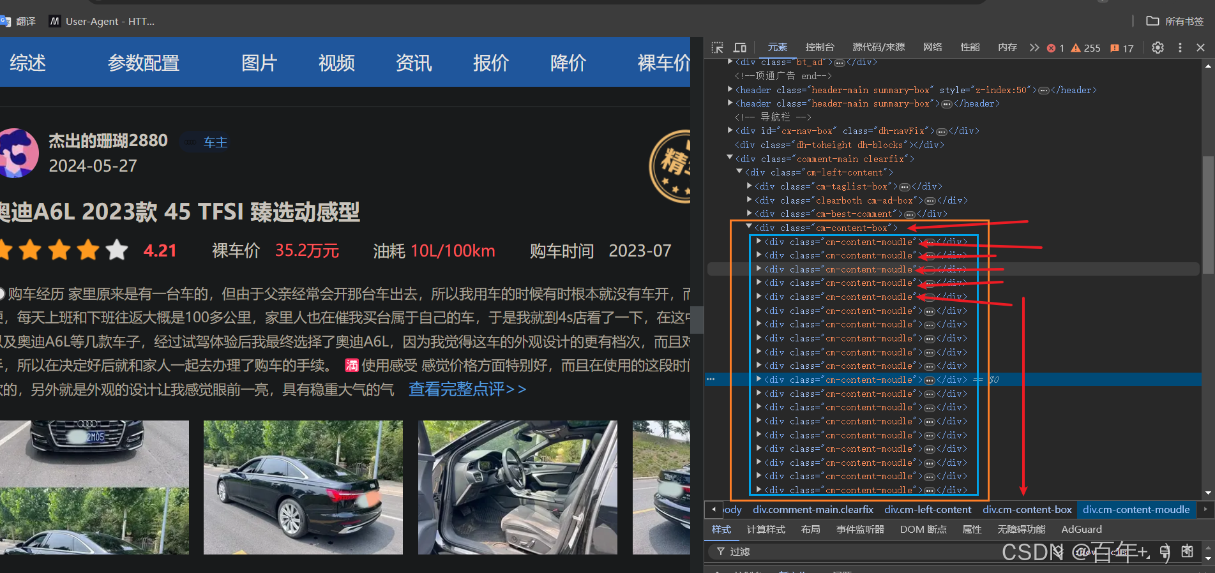Click the warning count indicator showing 255
The height and width of the screenshot is (573, 1215).
(x=1085, y=48)
